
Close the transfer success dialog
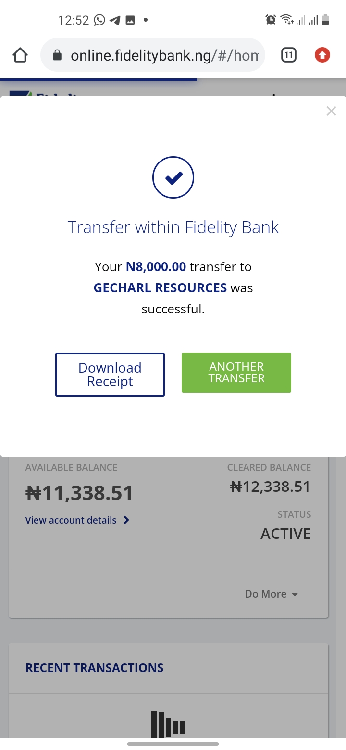coord(331,111)
